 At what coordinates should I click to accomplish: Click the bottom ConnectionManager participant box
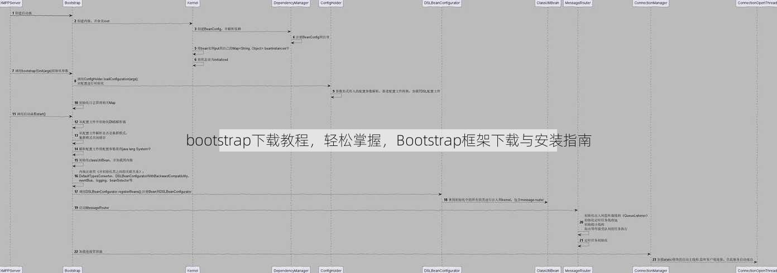650,270
